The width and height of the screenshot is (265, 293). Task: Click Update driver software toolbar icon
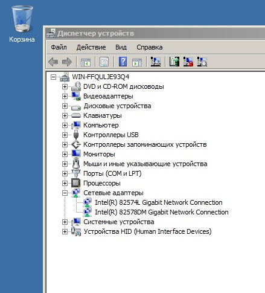(174, 62)
